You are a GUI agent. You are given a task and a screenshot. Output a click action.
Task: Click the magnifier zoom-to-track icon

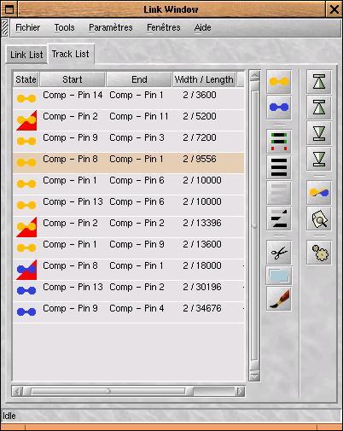point(319,218)
